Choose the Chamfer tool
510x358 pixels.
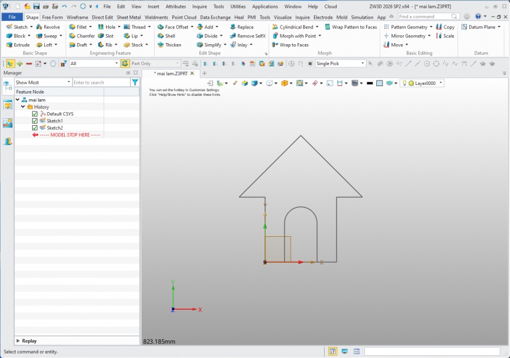point(82,36)
